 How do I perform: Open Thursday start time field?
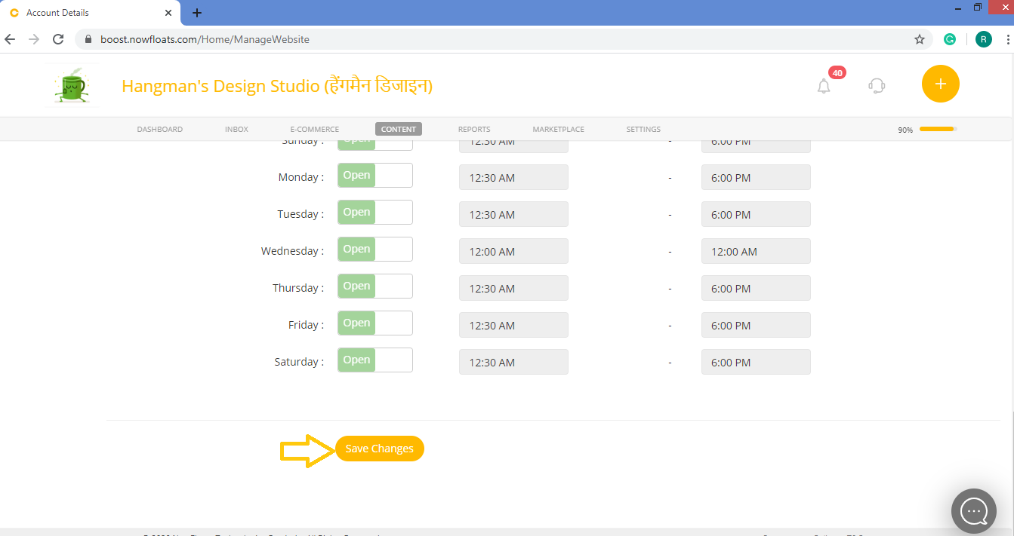coord(513,289)
